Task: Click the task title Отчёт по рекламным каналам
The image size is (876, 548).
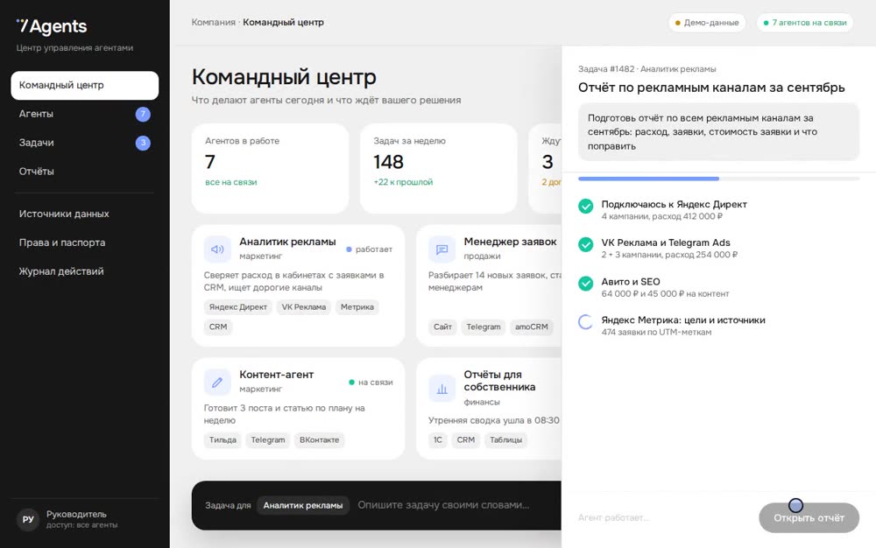Action: [x=711, y=88]
